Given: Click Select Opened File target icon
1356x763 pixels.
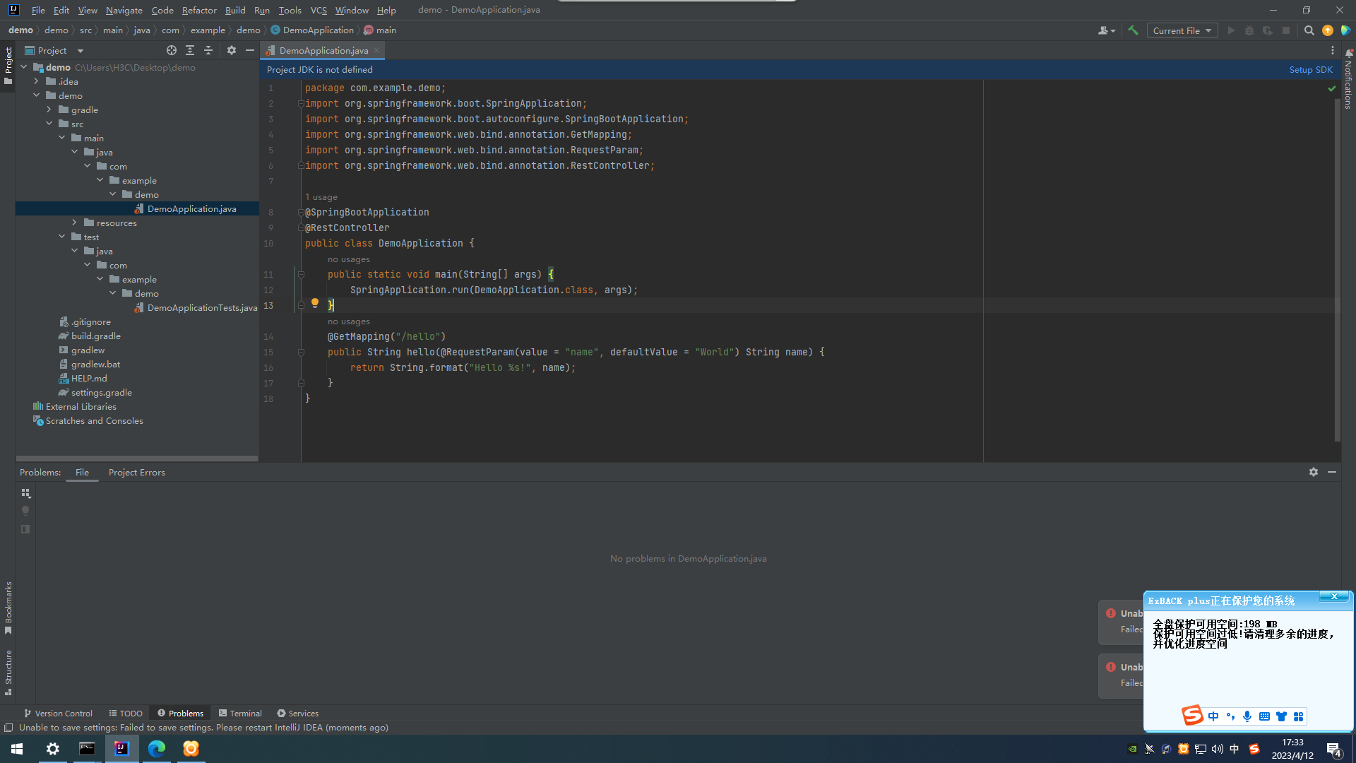Looking at the screenshot, I should [172, 50].
